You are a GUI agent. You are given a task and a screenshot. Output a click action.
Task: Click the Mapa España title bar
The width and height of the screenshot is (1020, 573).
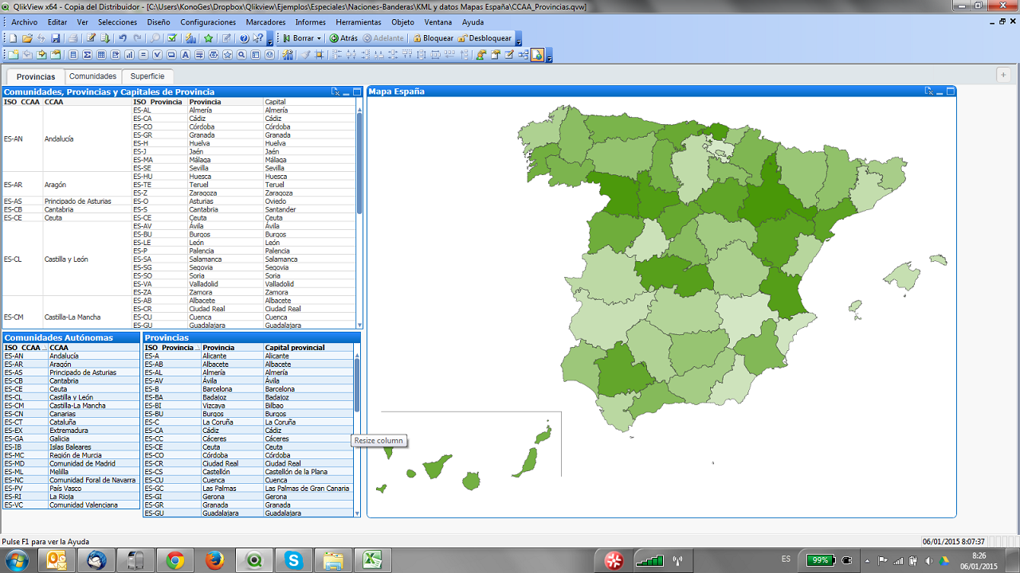coord(661,92)
